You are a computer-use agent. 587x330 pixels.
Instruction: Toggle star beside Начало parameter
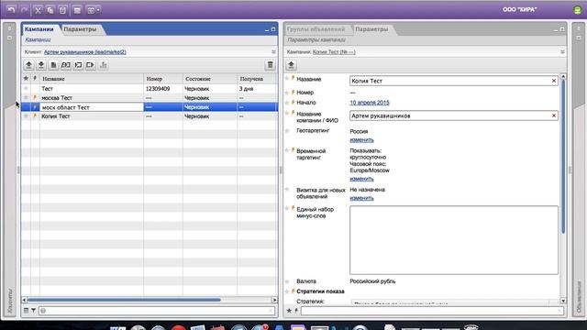click(287, 102)
